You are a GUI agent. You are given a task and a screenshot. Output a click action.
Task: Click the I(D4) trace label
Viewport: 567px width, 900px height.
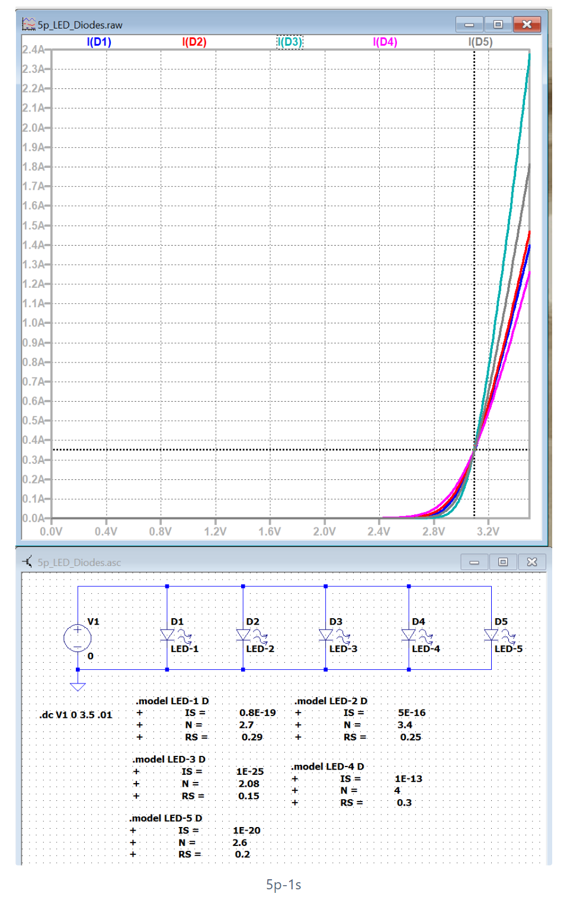[x=385, y=42]
